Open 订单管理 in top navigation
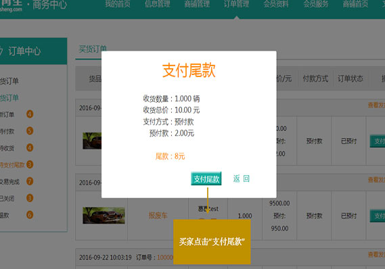 click(236, 4)
